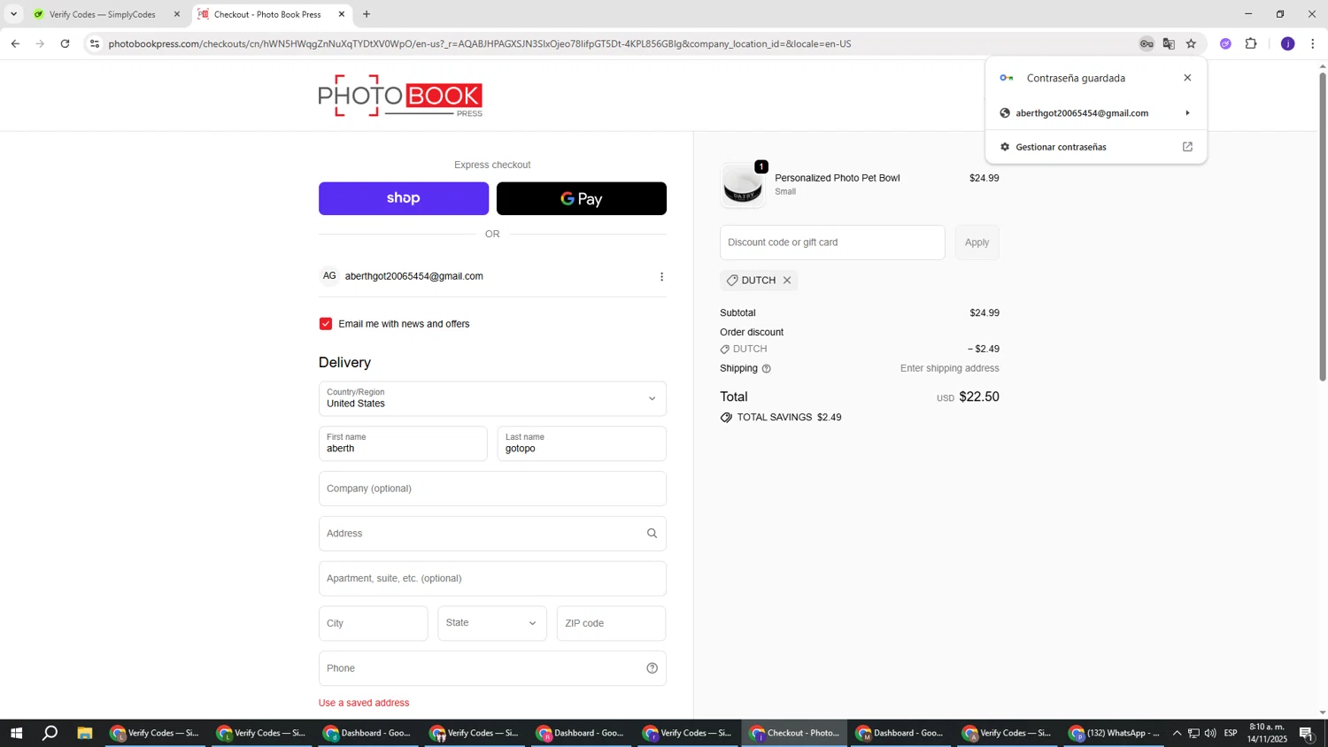The image size is (1328, 747).
Task: Open the Windows Start menu
Action: tap(15, 733)
